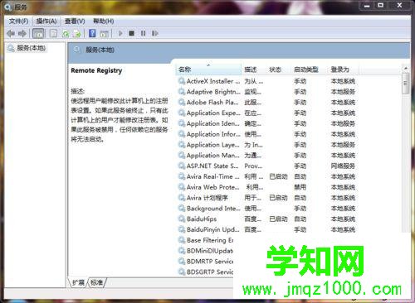The height and width of the screenshot is (303, 415).
Task: Select the Application Information service row
Action: 267,134
